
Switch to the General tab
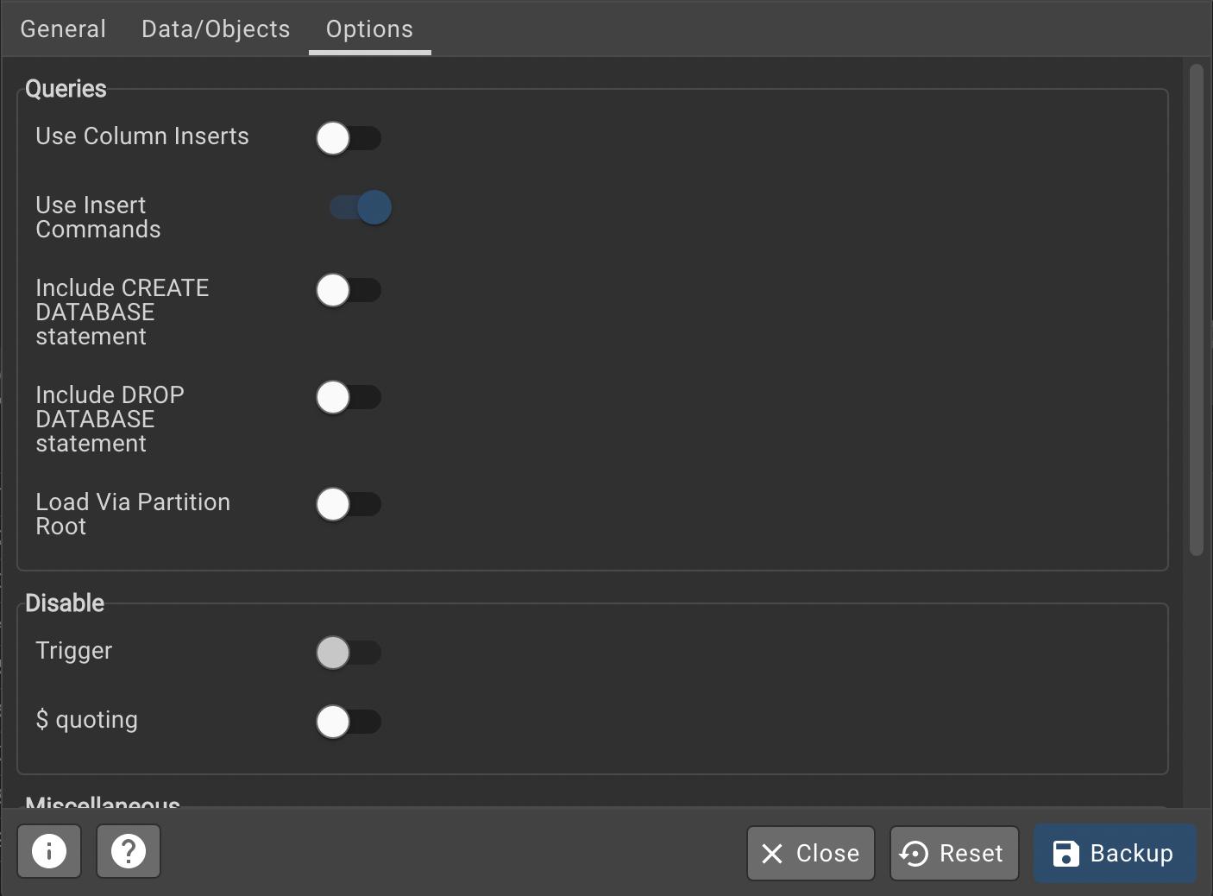[x=62, y=28]
